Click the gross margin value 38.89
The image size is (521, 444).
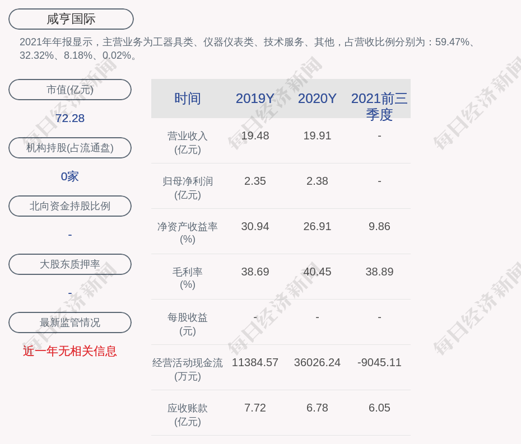click(379, 272)
